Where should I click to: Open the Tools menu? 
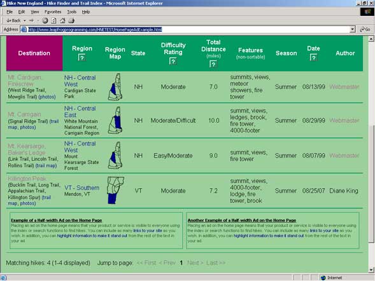[x=71, y=12]
